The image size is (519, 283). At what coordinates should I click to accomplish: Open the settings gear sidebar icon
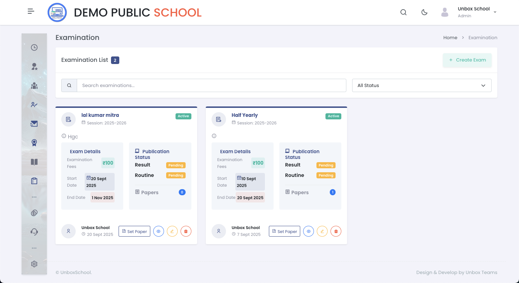point(34,264)
